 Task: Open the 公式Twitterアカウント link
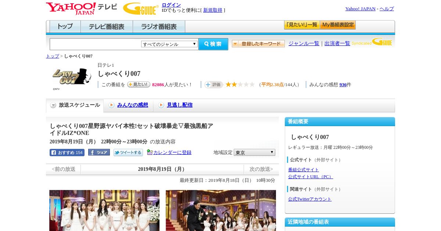point(310,199)
